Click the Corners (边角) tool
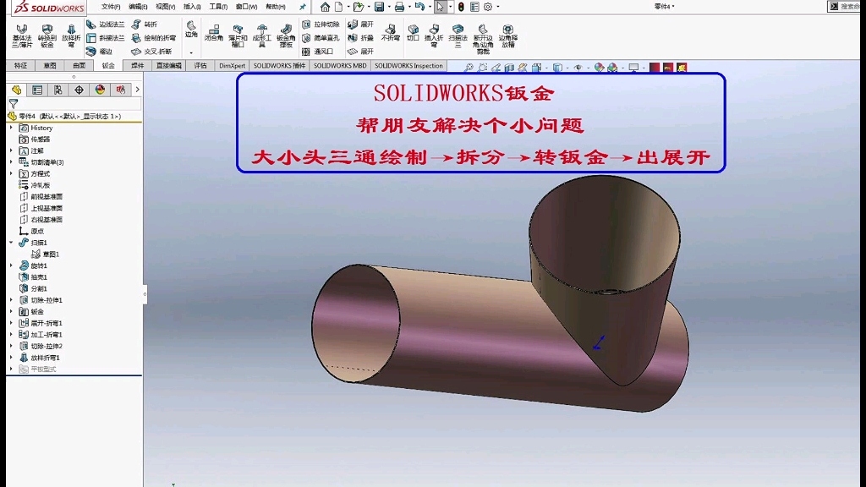The width and height of the screenshot is (866, 487). click(x=191, y=30)
